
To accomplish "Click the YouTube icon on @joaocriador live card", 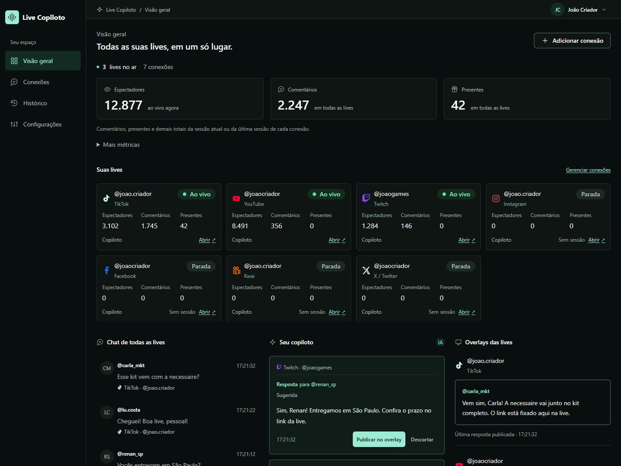I will click(x=236, y=198).
